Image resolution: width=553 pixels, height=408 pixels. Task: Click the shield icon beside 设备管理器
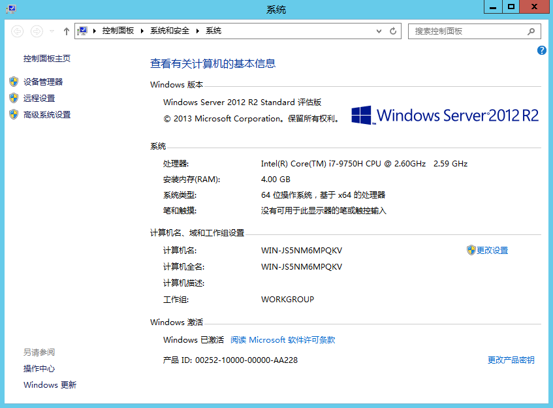click(x=14, y=82)
